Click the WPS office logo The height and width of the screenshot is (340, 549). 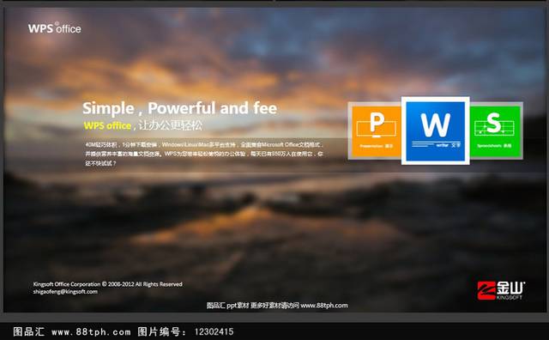(55, 28)
